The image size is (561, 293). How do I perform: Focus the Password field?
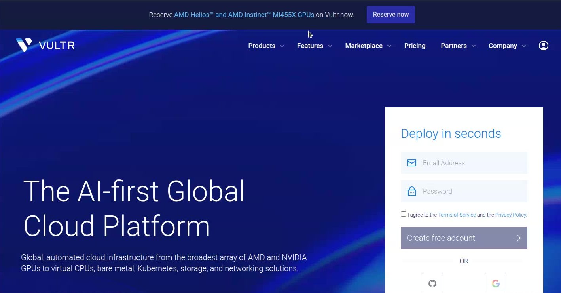[464, 191]
